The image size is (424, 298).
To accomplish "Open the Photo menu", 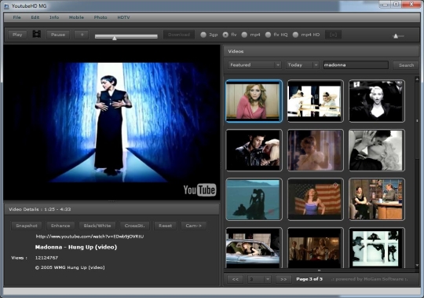I will [101, 17].
